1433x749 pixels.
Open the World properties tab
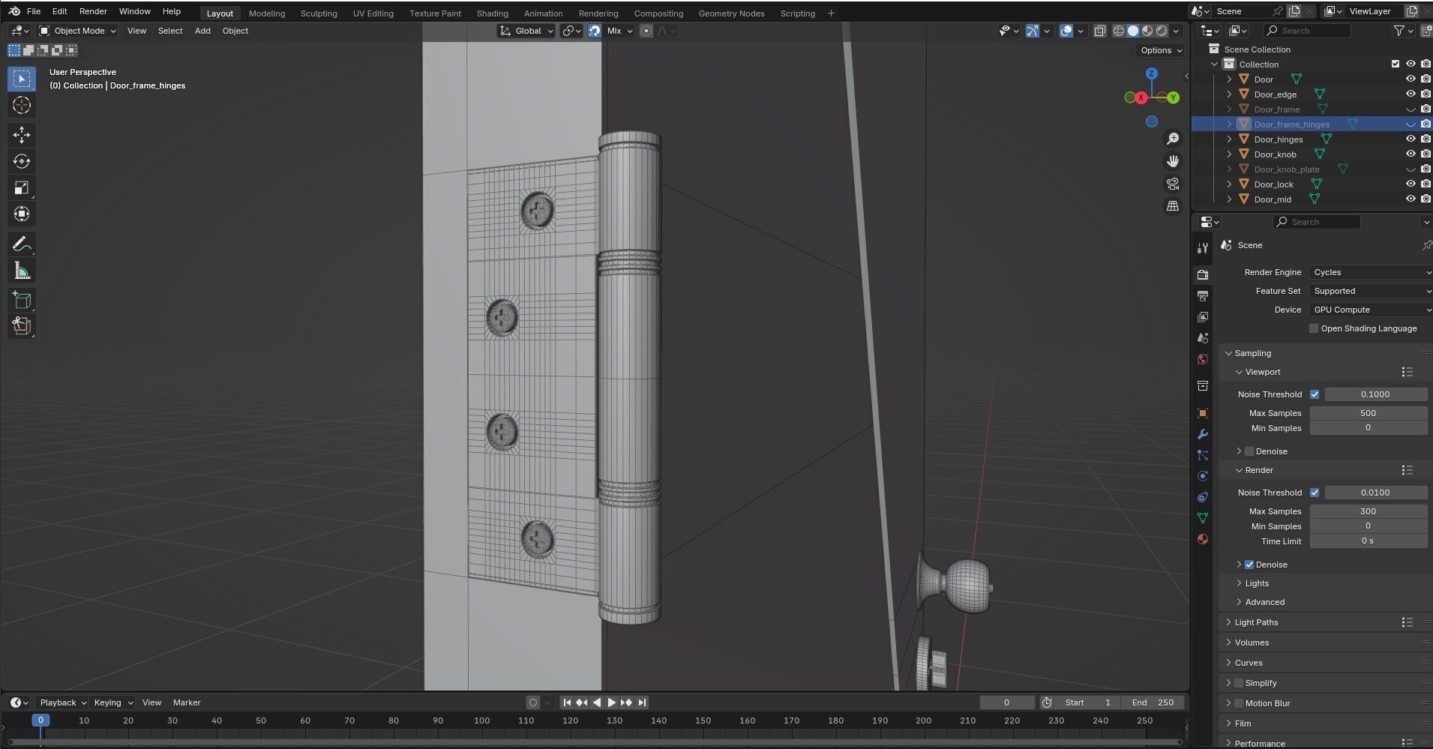(x=1203, y=359)
